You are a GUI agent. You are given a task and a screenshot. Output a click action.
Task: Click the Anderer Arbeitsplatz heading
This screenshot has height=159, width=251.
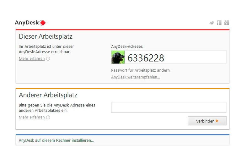coord(48,95)
